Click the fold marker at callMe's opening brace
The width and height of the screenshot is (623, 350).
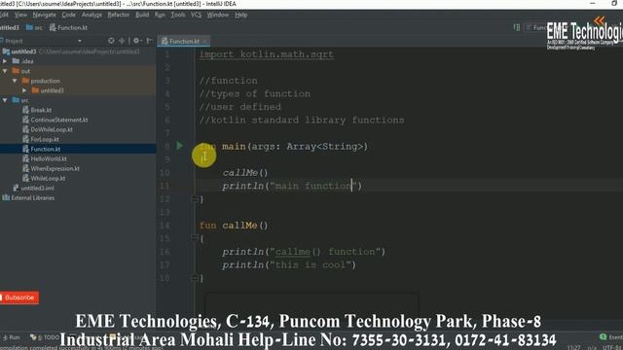click(x=195, y=238)
